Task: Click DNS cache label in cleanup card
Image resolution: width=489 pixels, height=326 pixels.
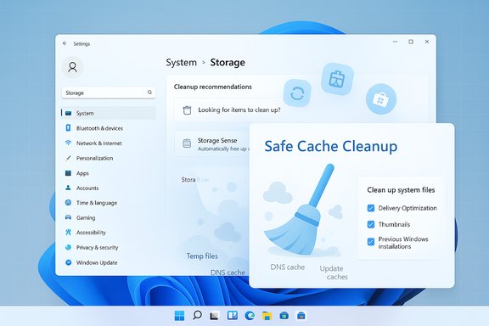Action: [x=287, y=267]
